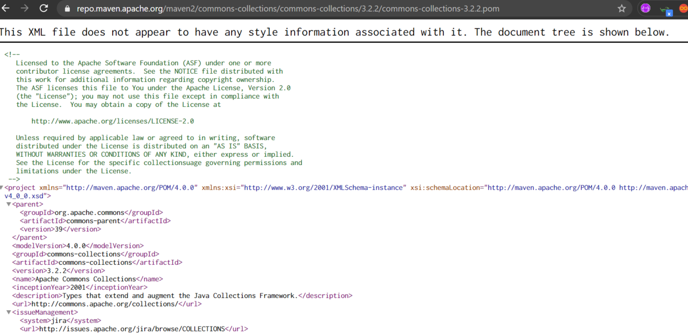
Task: Click 'Licensed to the Apache Software Foundation' comment line
Action: [x=143, y=63]
